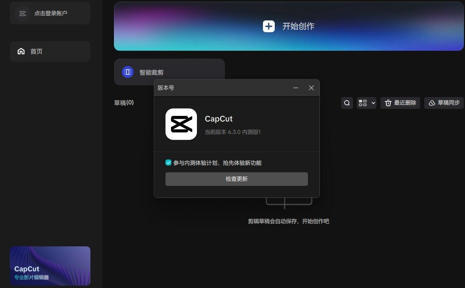Click 点击登录账户 to log in
This screenshot has width=465, height=288.
coord(51,13)
